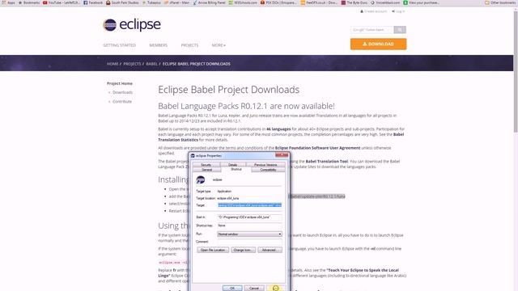Select the Shortcut tab

[236, 169]
